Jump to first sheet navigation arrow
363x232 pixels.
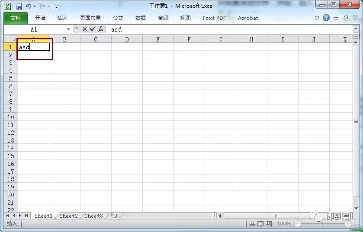click(8, 216)
